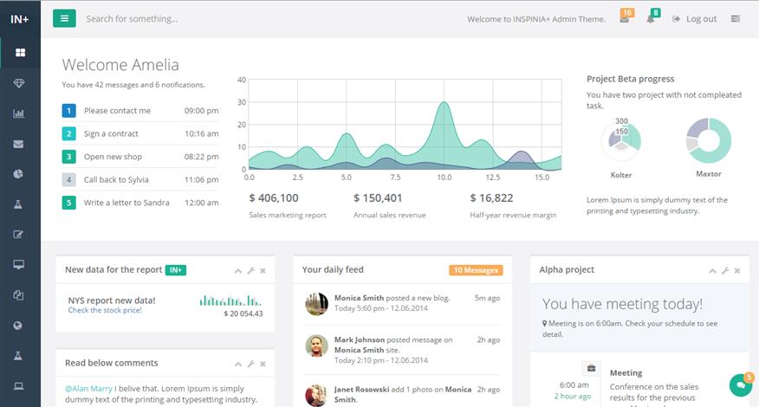Click the 'Search for something...' field
Screen dimensions: 759x407
217,18
